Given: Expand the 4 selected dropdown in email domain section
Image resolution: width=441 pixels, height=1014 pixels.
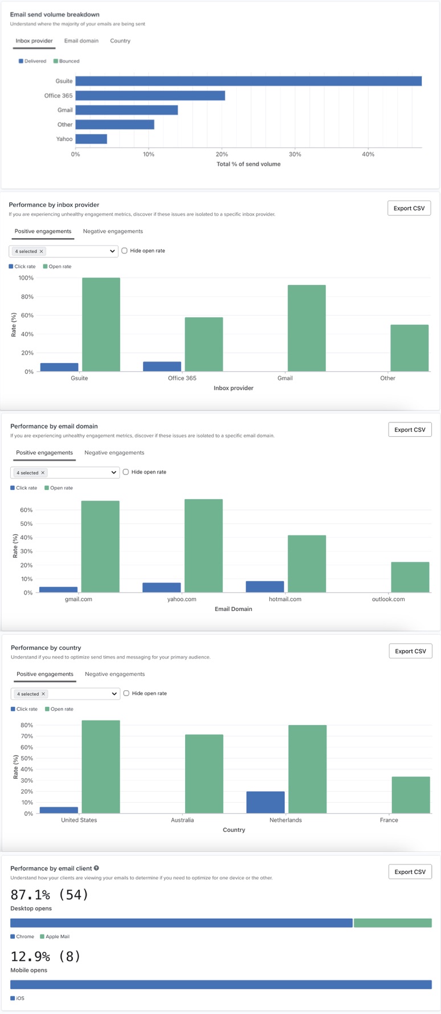Looking at the screenshot, I should click(113, 472).
